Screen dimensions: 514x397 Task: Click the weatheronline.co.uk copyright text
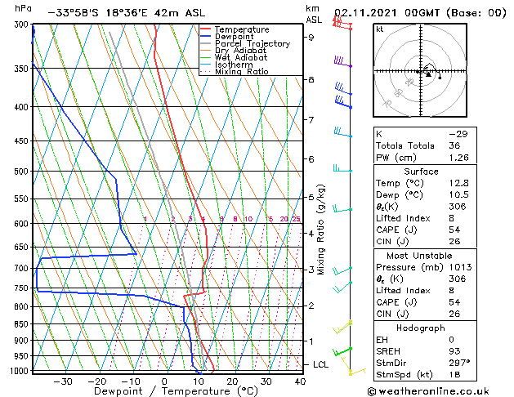[x=428, y=391]
